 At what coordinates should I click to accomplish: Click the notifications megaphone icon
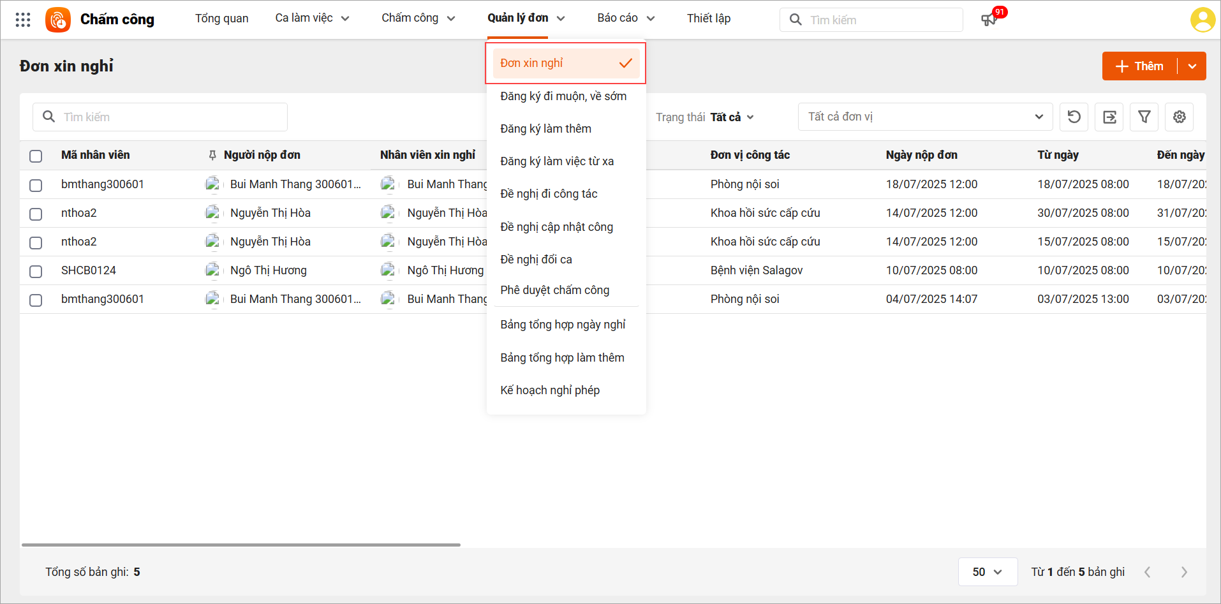(x=988, y=20)
